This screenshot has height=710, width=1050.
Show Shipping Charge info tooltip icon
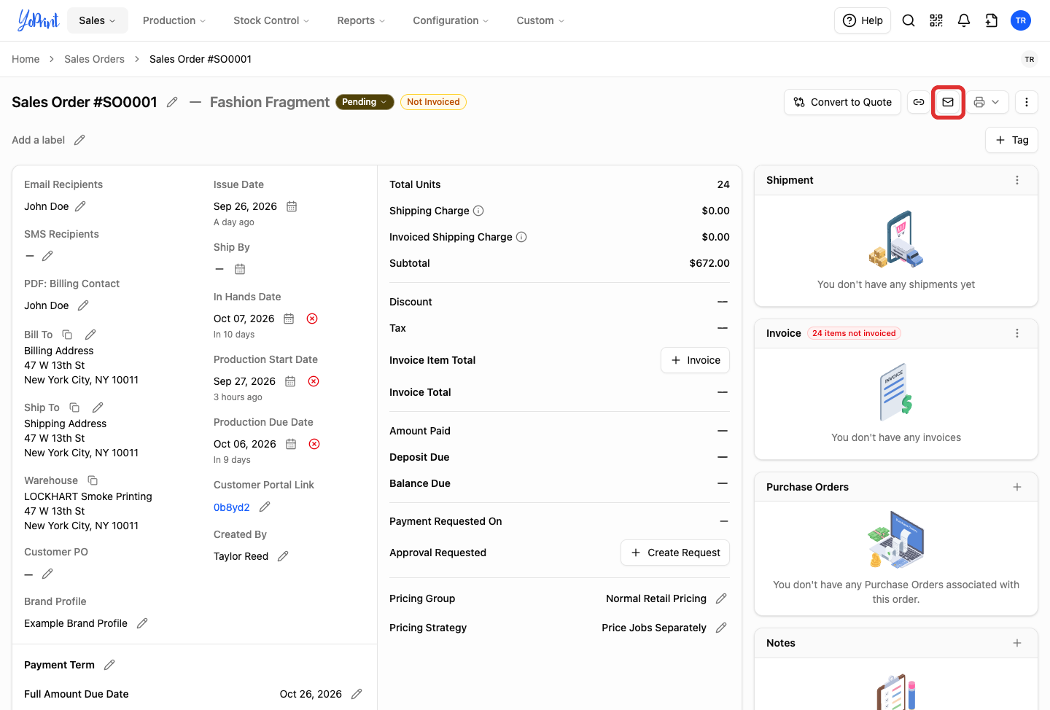click(478, 211)
